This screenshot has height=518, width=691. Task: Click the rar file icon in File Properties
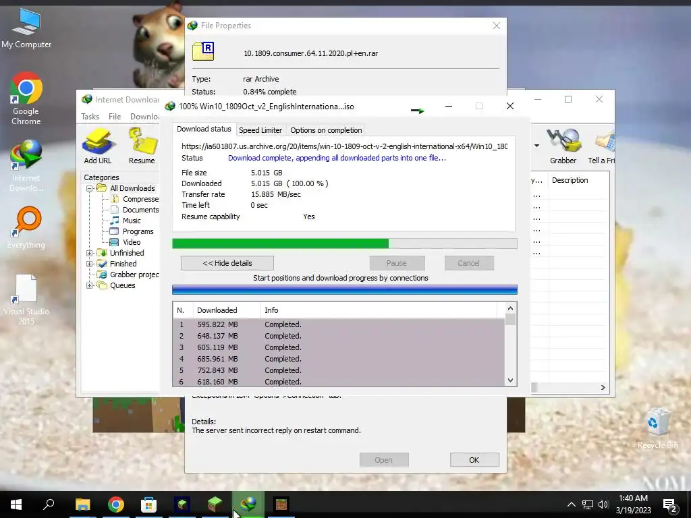click(203, 51)
